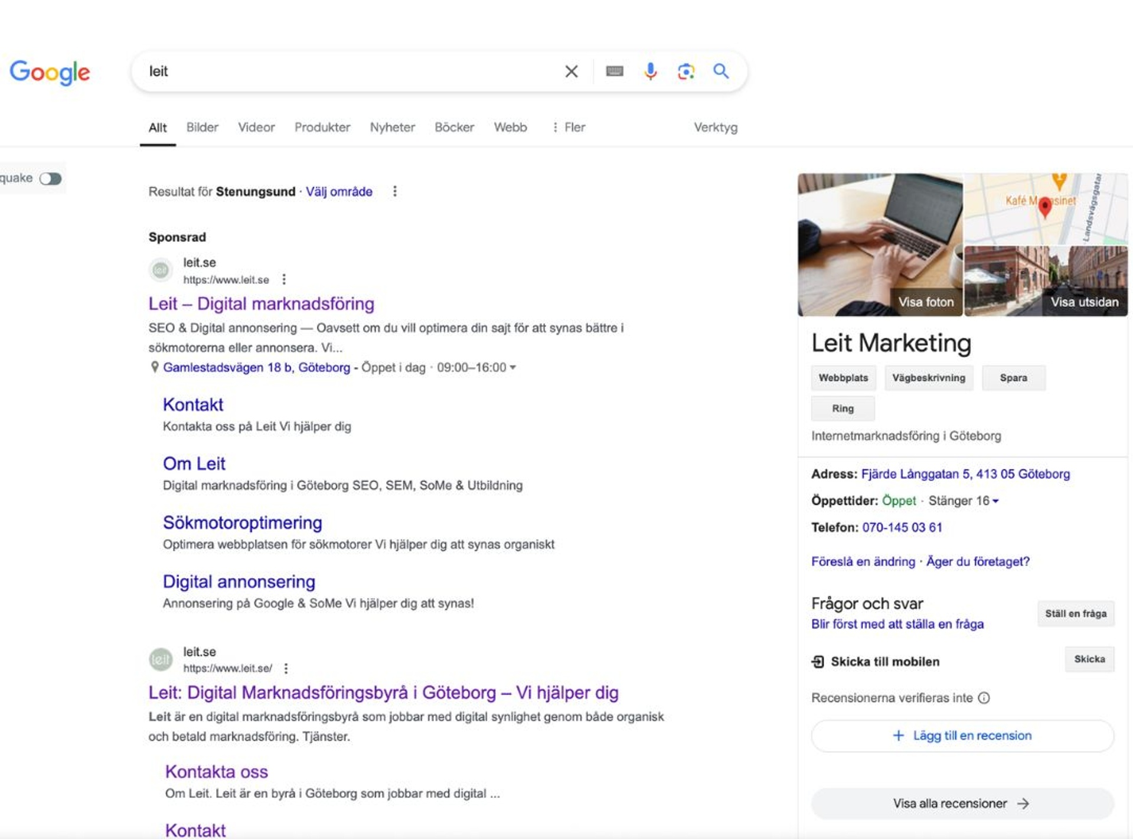Screen dimensions: 1133x839
Task: Click the Google logo
Action: coord(50,72)
